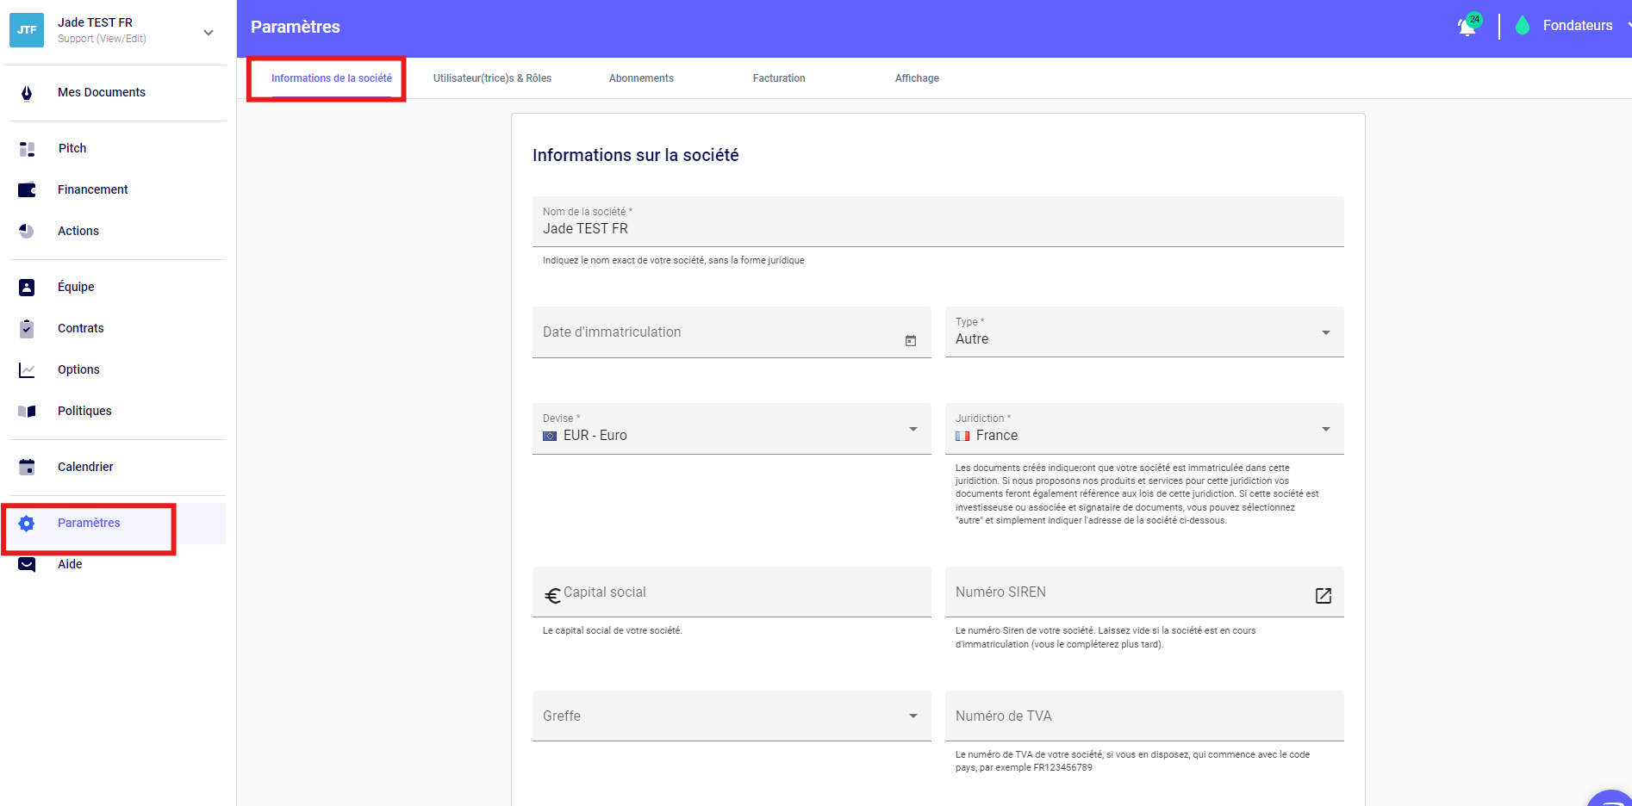The width and height of the screenshot is (1632, 806).
Task: Click the Options chart icon
Action: tap(27, 370)
